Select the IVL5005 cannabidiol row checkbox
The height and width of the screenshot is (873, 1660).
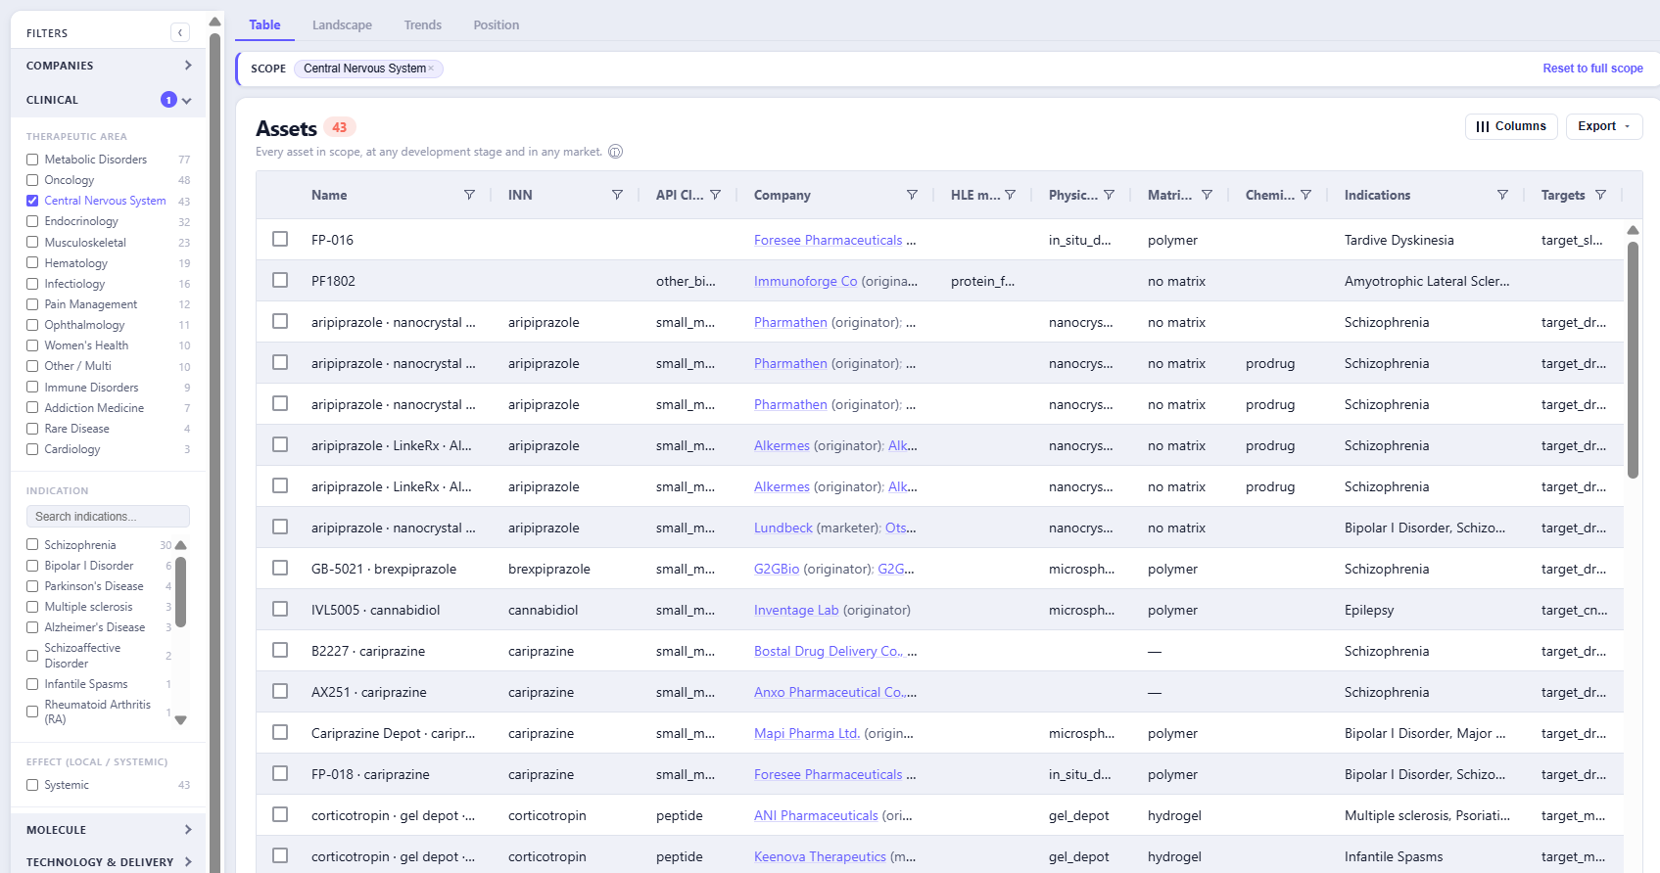(x=280, y=609)
